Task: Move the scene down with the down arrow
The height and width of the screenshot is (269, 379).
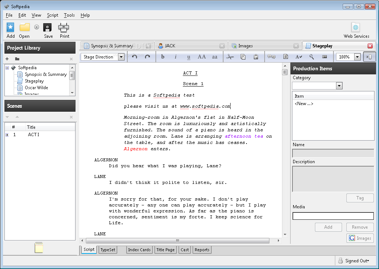Action: tap(7, 117)
